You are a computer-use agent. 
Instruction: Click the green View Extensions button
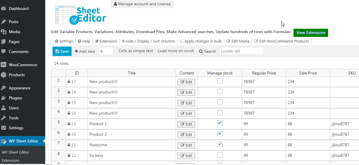click(x=311, y=33)
